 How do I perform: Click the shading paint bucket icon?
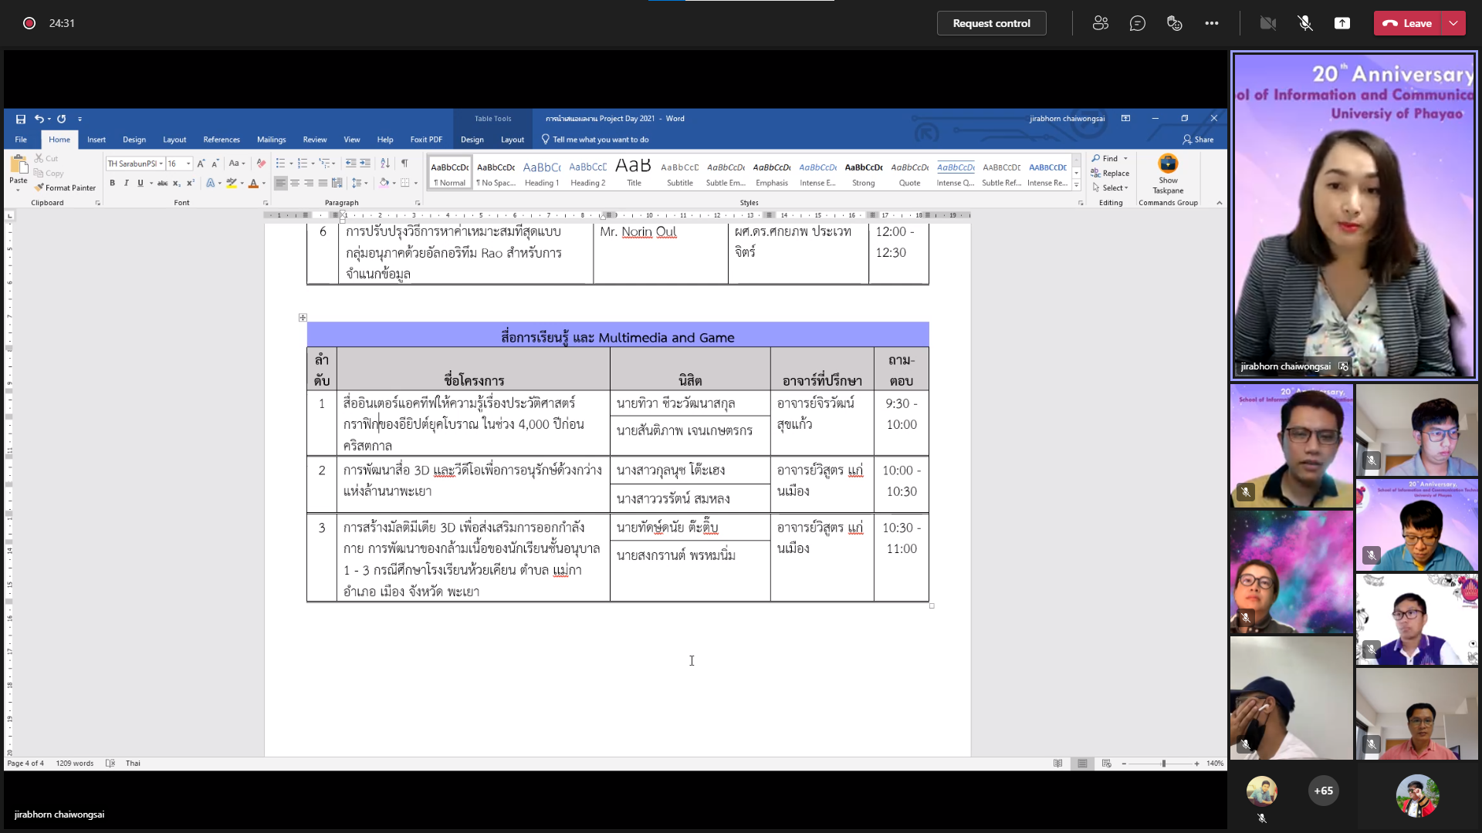click(x=384, y=184)
